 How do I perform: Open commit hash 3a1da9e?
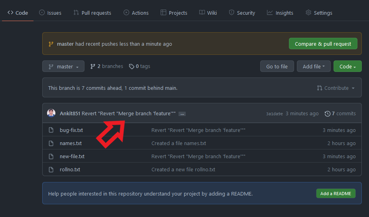click(275, 114)
